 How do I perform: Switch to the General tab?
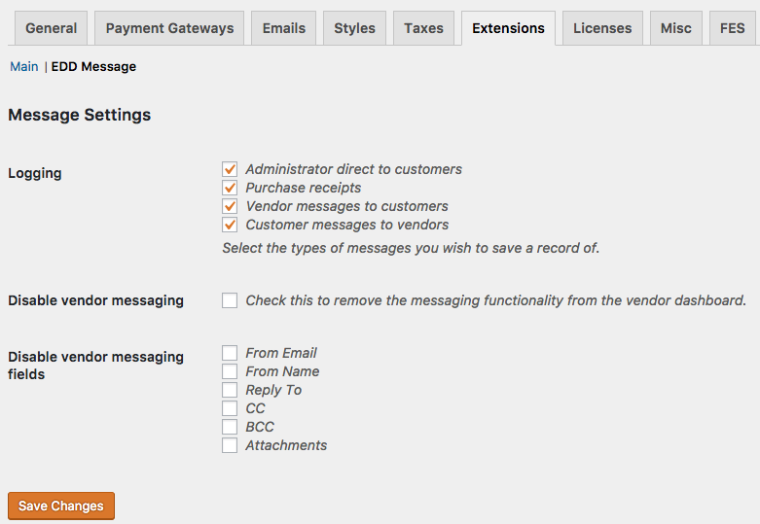pos(52,28)
